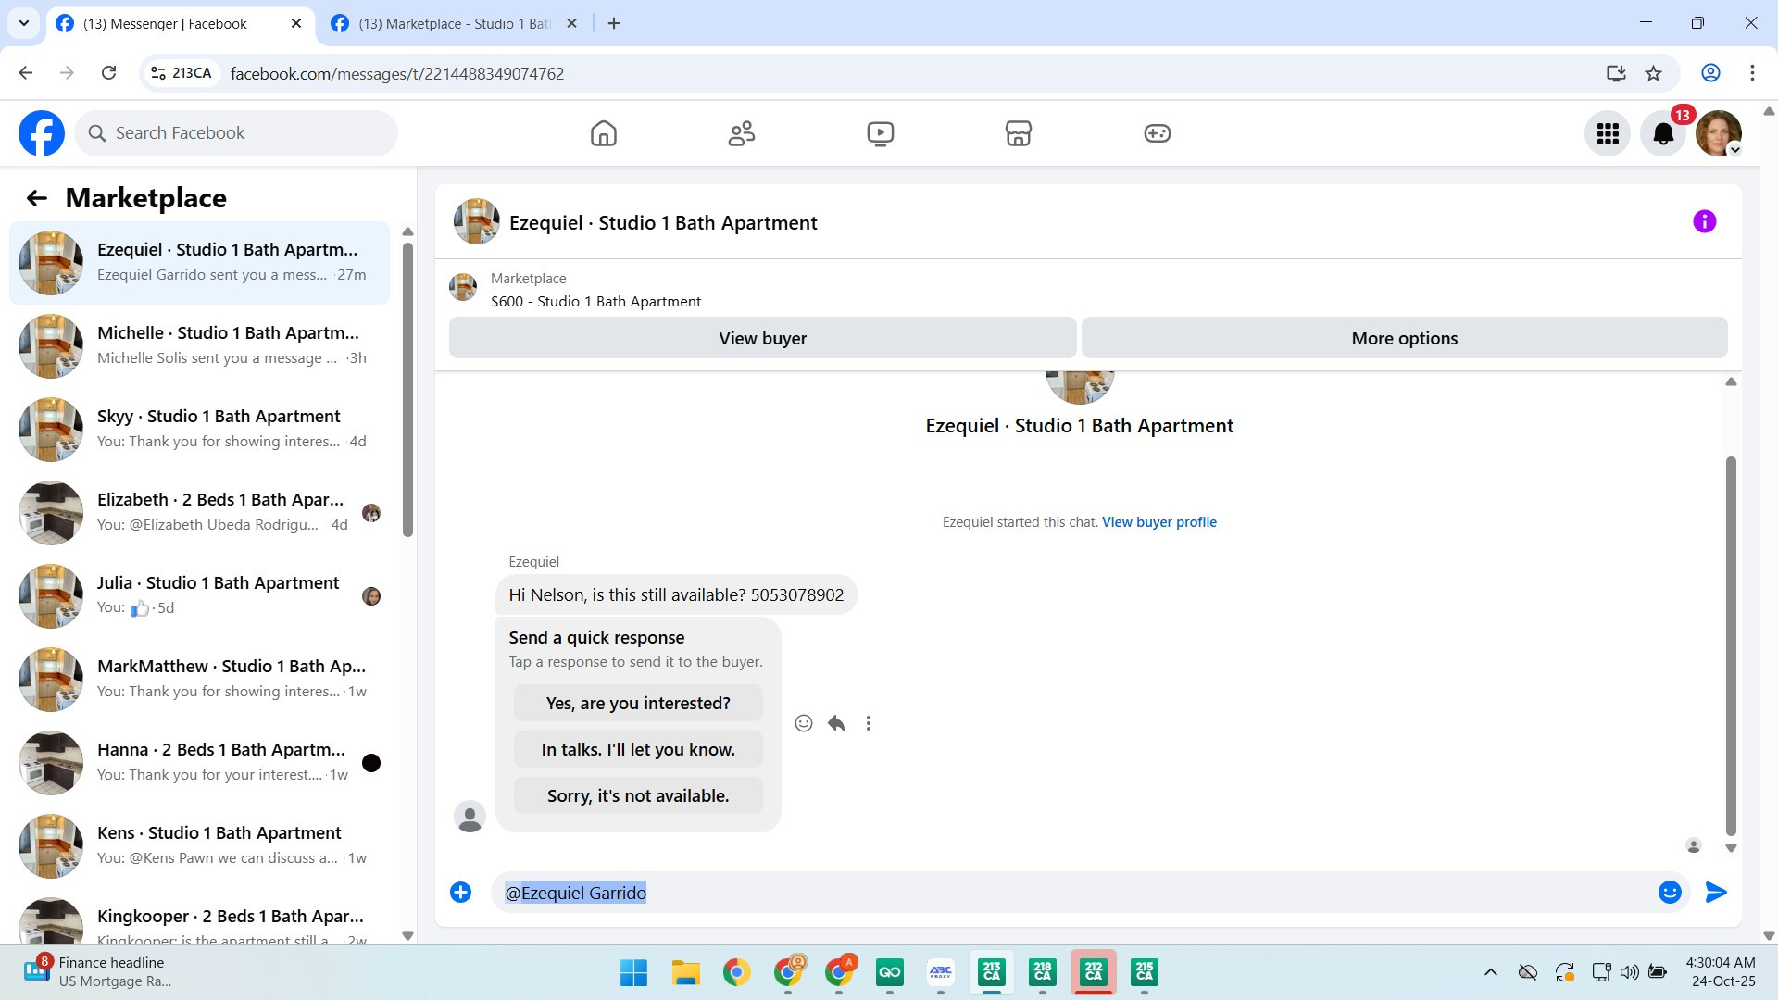Open emoji picker in message box
The width and height of the screenshot is (1778, 1000).
click(x=1670, y=893)
